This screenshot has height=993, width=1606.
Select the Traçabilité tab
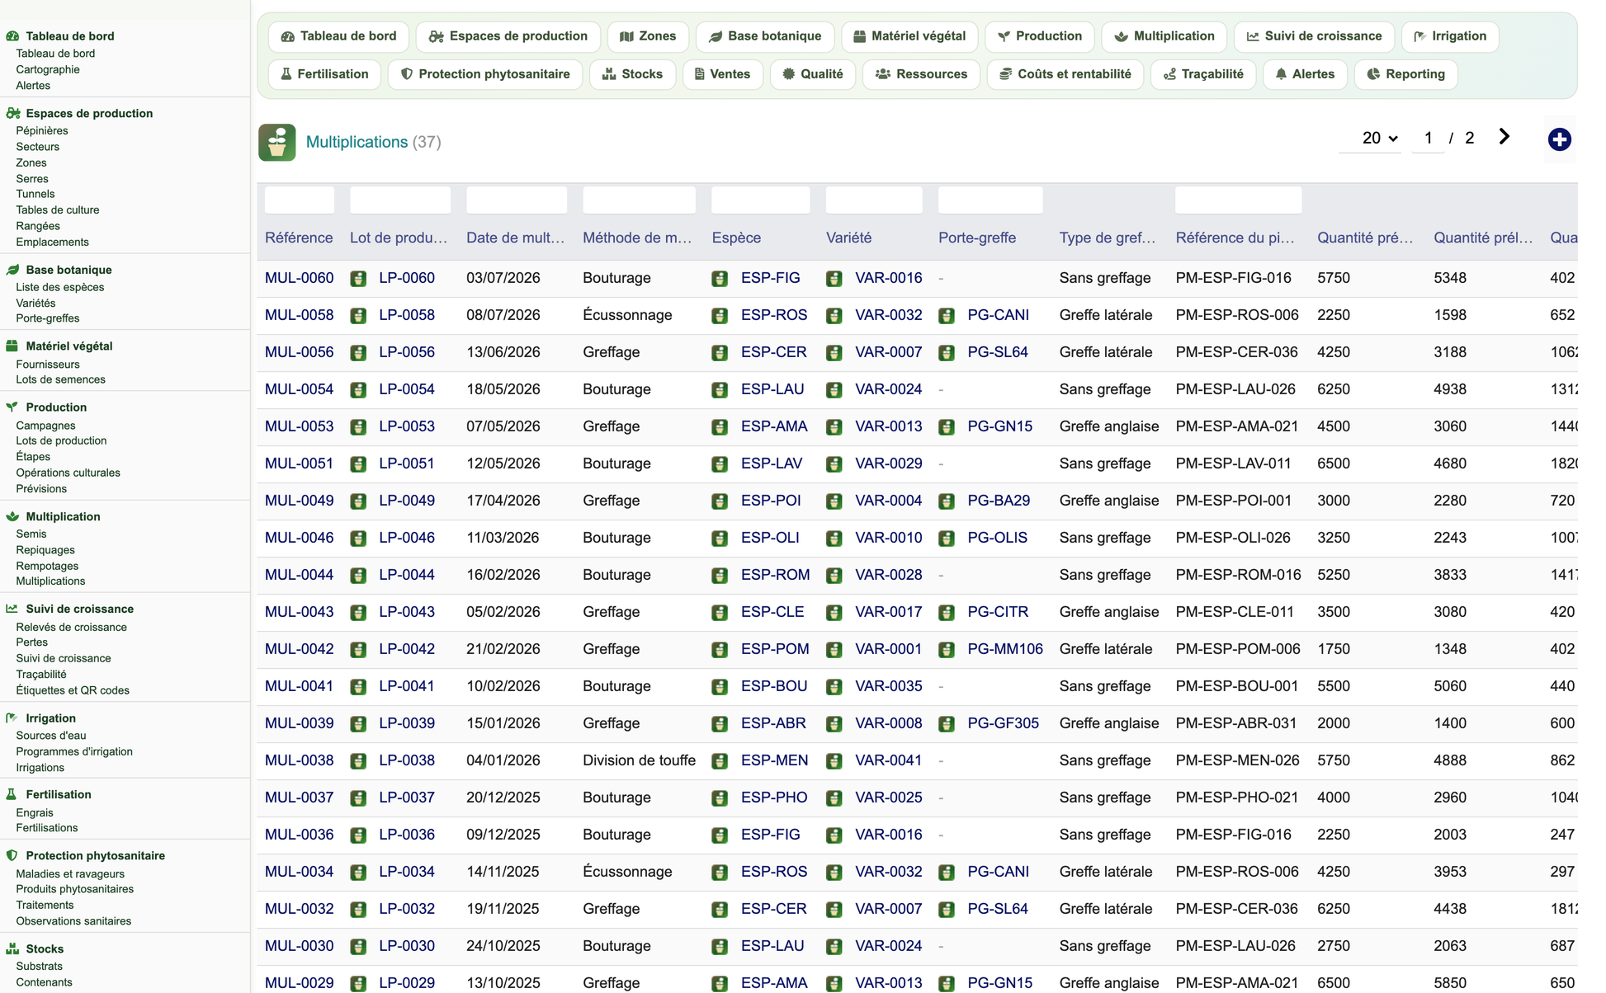click(x=1203, y=74)
